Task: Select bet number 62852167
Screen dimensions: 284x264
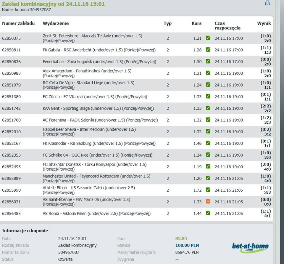Action: pyautogui.click(x=12, y=144)
